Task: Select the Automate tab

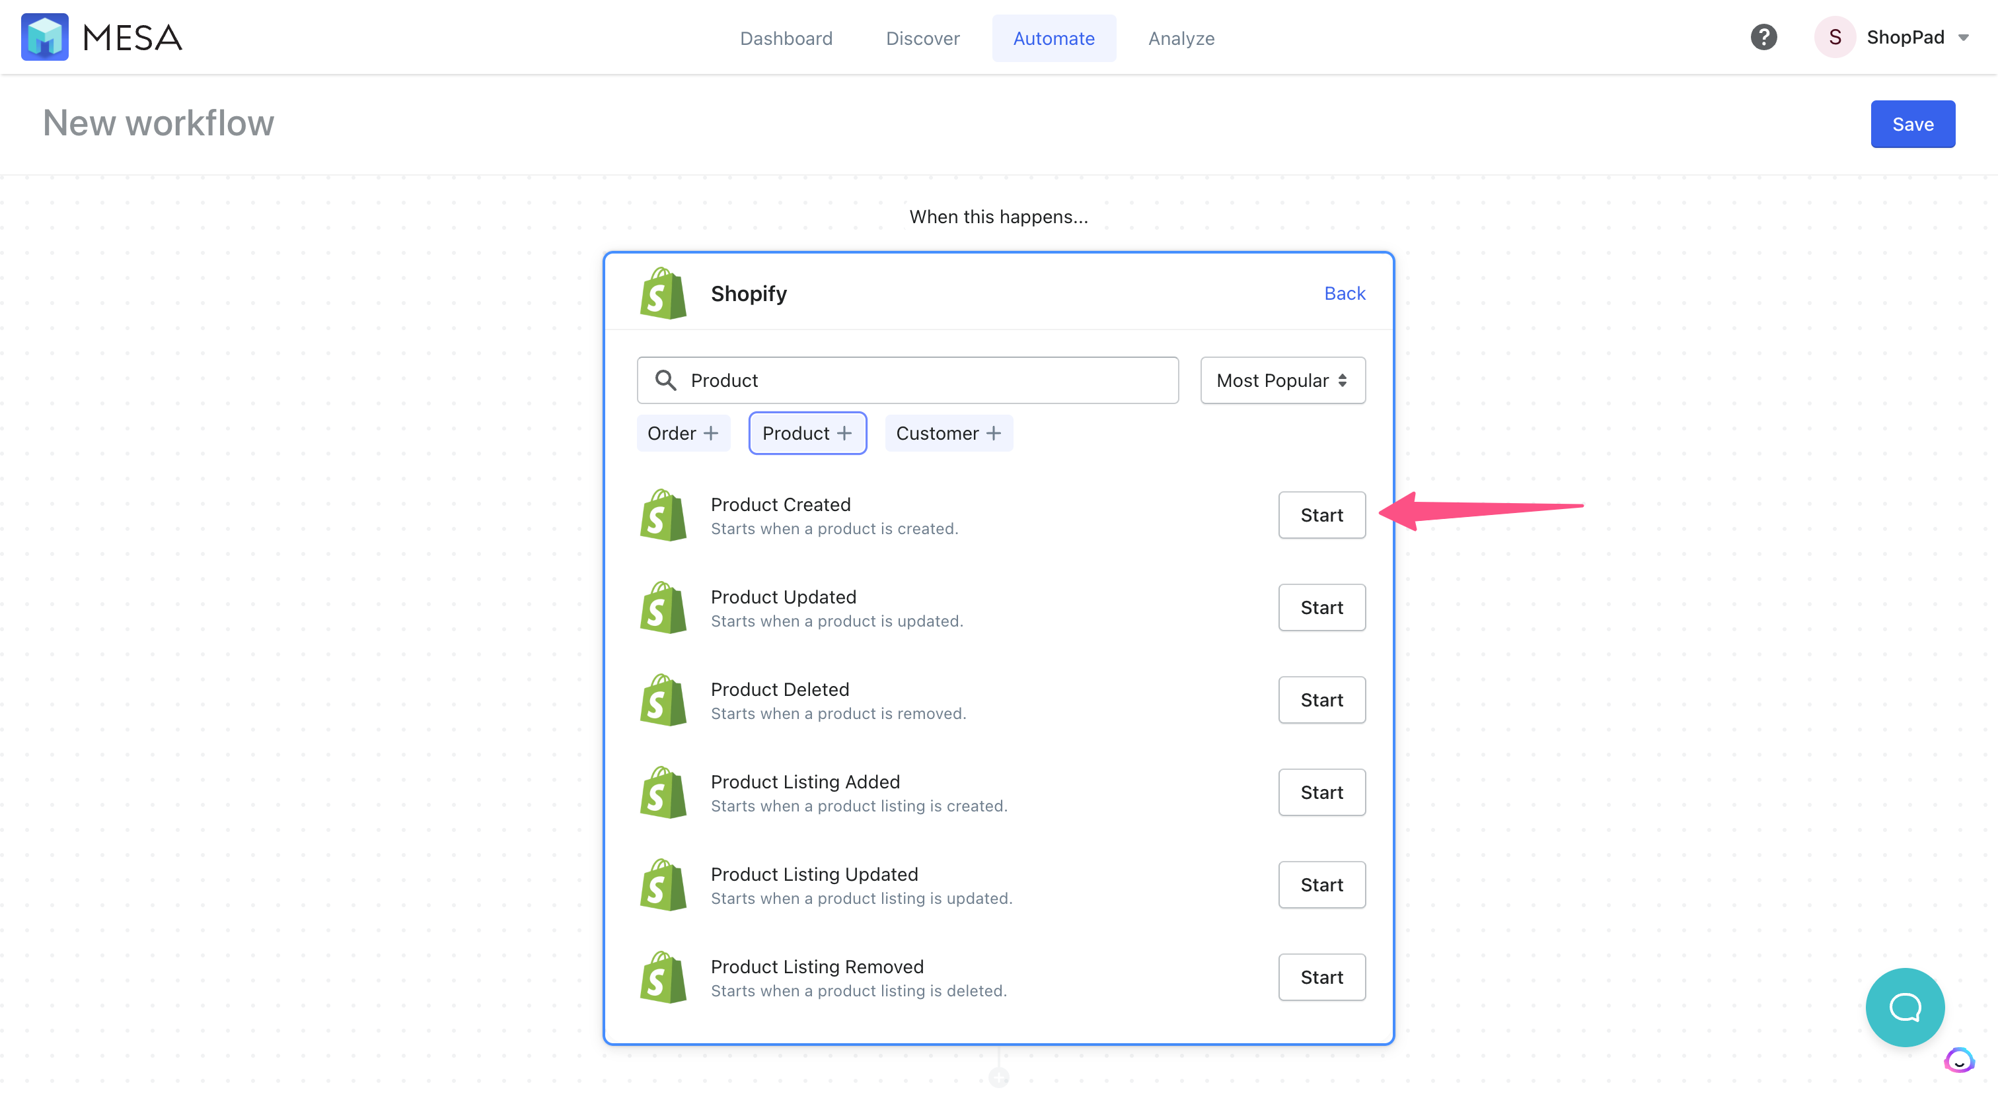Action: (1053, 38)
